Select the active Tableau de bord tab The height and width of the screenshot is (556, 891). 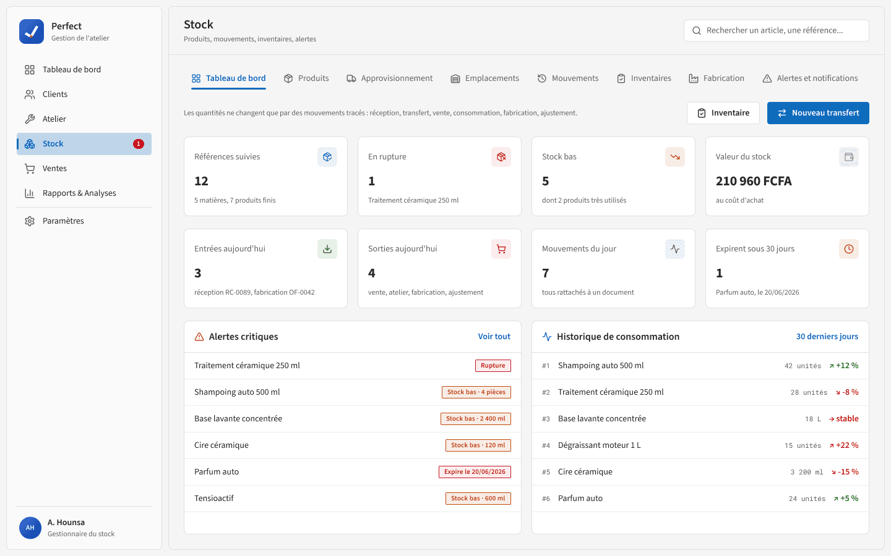[228, 78]
